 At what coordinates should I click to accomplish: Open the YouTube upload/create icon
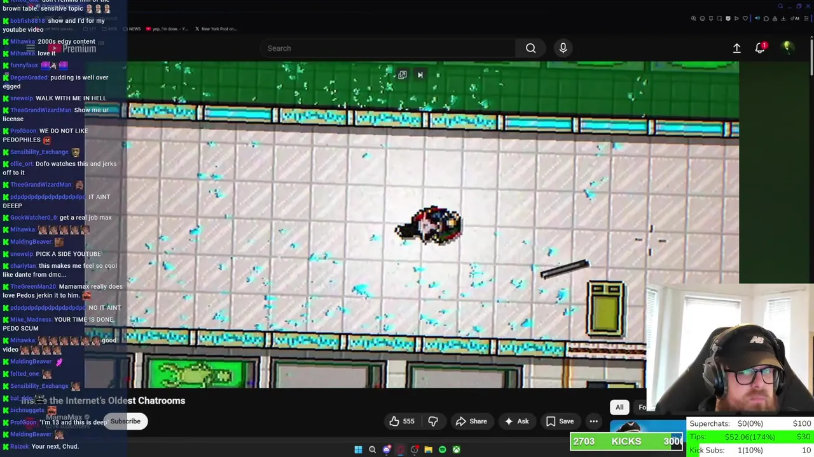point(736,48)
